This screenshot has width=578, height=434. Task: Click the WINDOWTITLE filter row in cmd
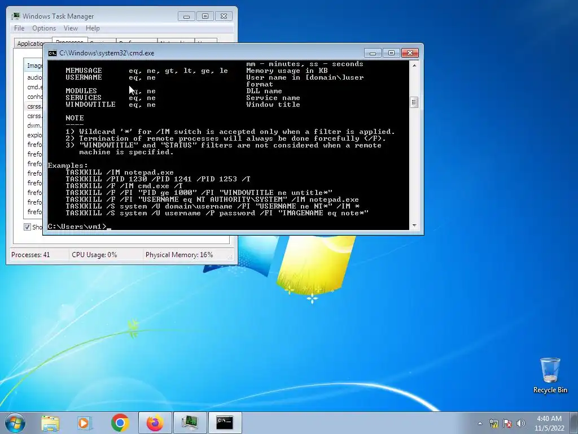[x=183, y=105]
